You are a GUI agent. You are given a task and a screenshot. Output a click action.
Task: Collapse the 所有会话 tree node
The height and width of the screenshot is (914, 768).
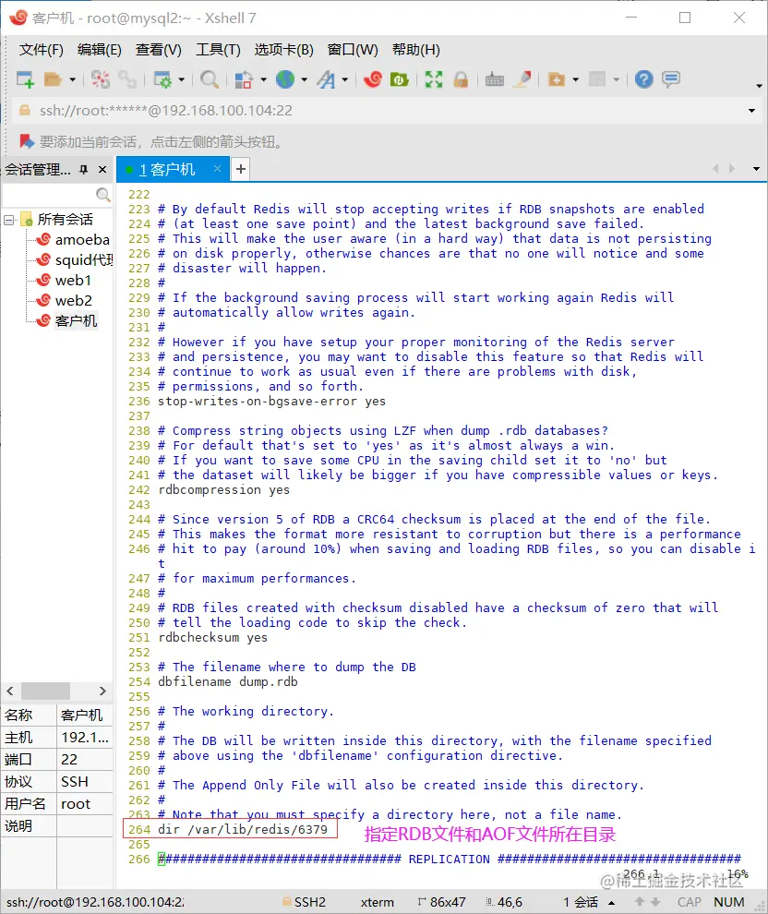coord(8,220)
